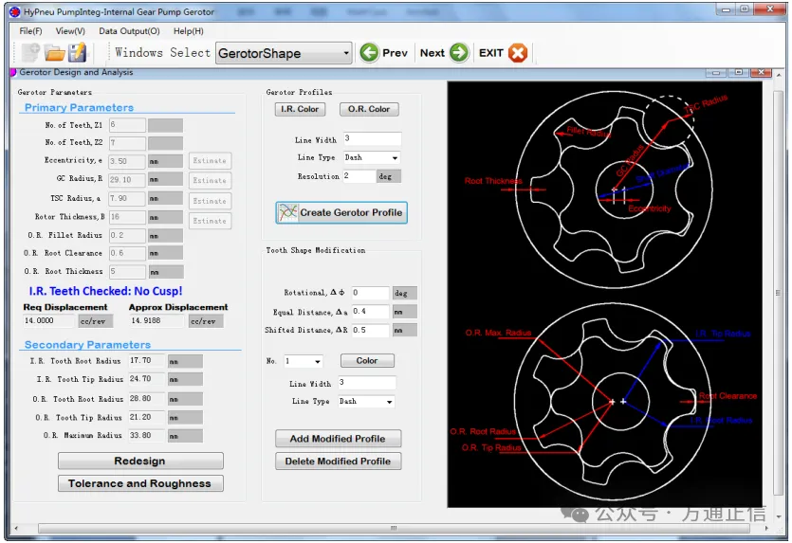Click Estimate button for Rotor Thickness
Image resolution: width=792 pixels, height=543 pixels.
[x=210, y=221]
